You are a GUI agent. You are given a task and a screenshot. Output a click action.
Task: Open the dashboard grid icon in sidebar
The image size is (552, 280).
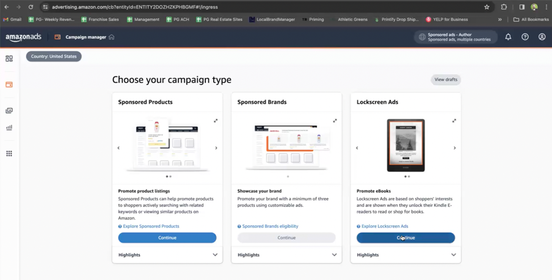click(9, 59)
